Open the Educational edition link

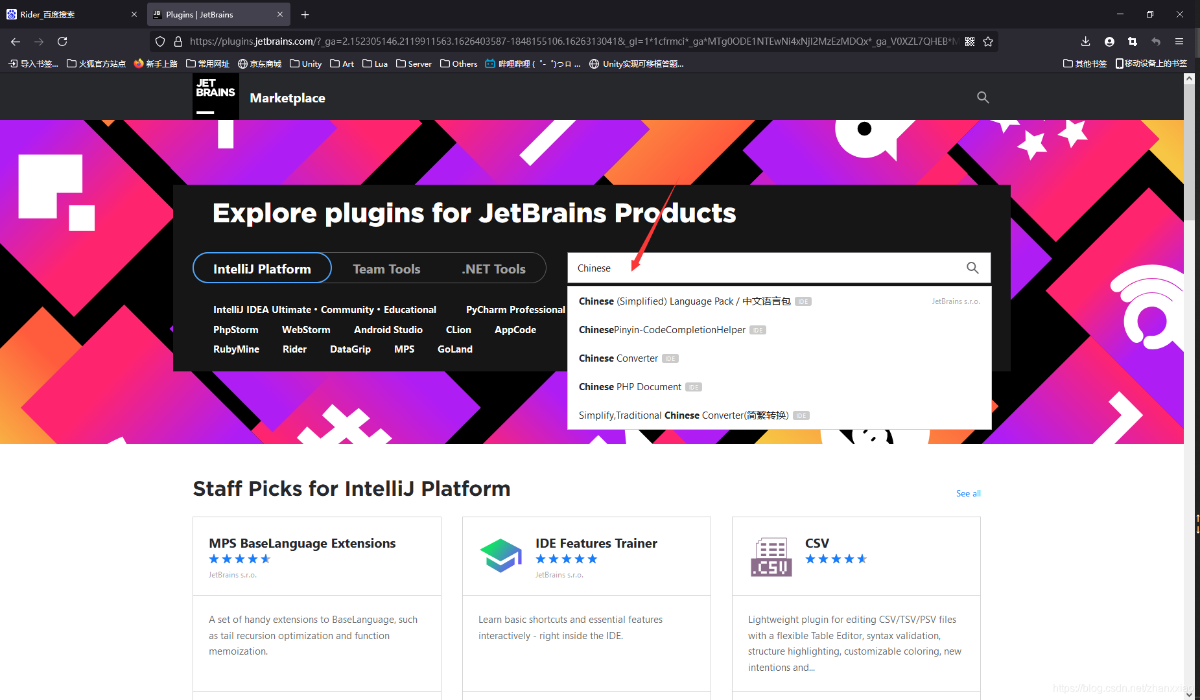point(410,310)
